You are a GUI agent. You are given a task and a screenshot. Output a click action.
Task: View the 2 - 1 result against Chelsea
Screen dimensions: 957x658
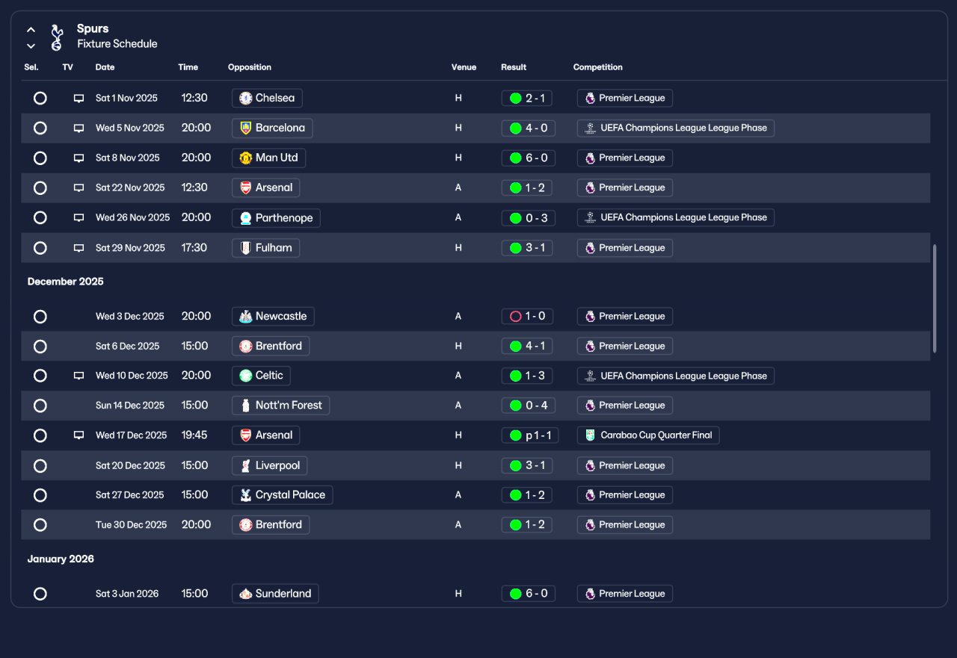pyautogui.click(x=527, y=98)
